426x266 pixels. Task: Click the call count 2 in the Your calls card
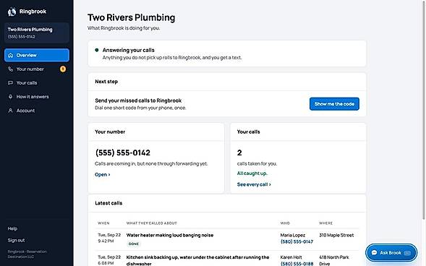239,153
